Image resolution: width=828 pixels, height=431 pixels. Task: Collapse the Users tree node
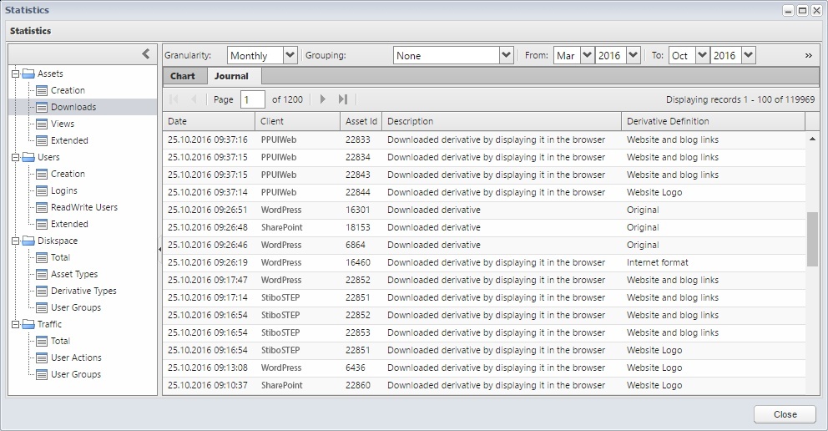click(15, 157)
